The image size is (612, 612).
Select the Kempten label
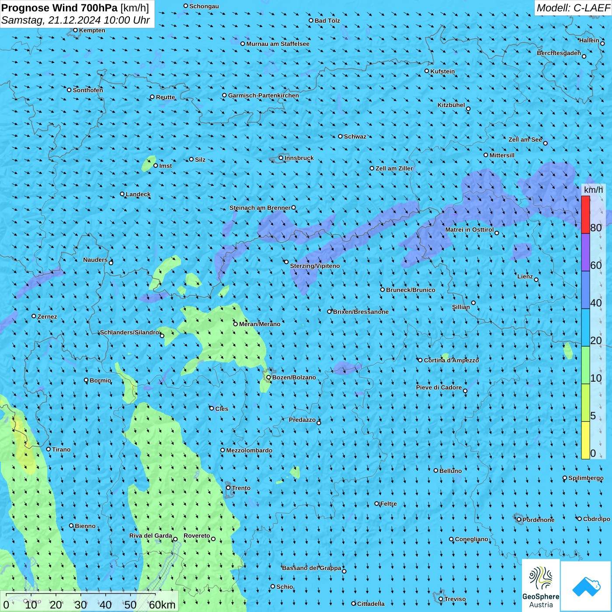[x=92, y=30]
